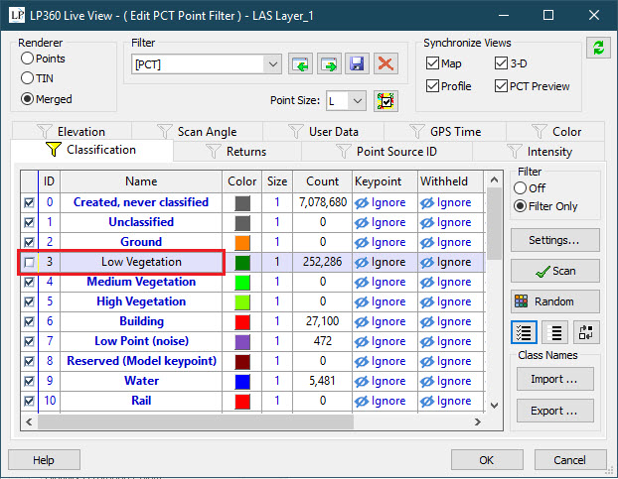The image size is (618, 479).
Task: Click the vertical scrollbar down arrow
Action: point(494,405)
